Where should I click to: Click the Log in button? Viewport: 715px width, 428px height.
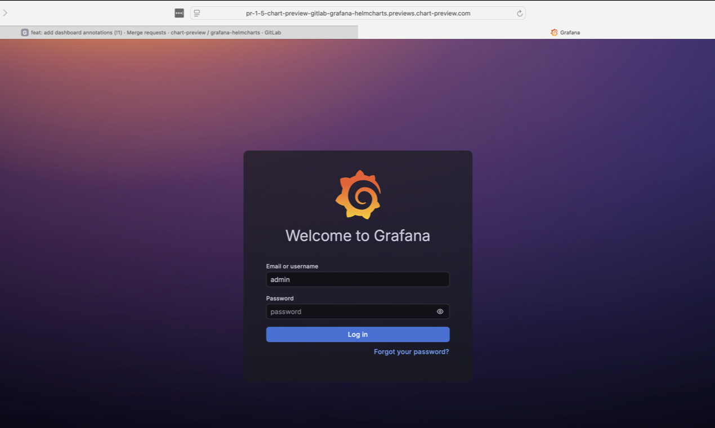[x=357, y=335]
